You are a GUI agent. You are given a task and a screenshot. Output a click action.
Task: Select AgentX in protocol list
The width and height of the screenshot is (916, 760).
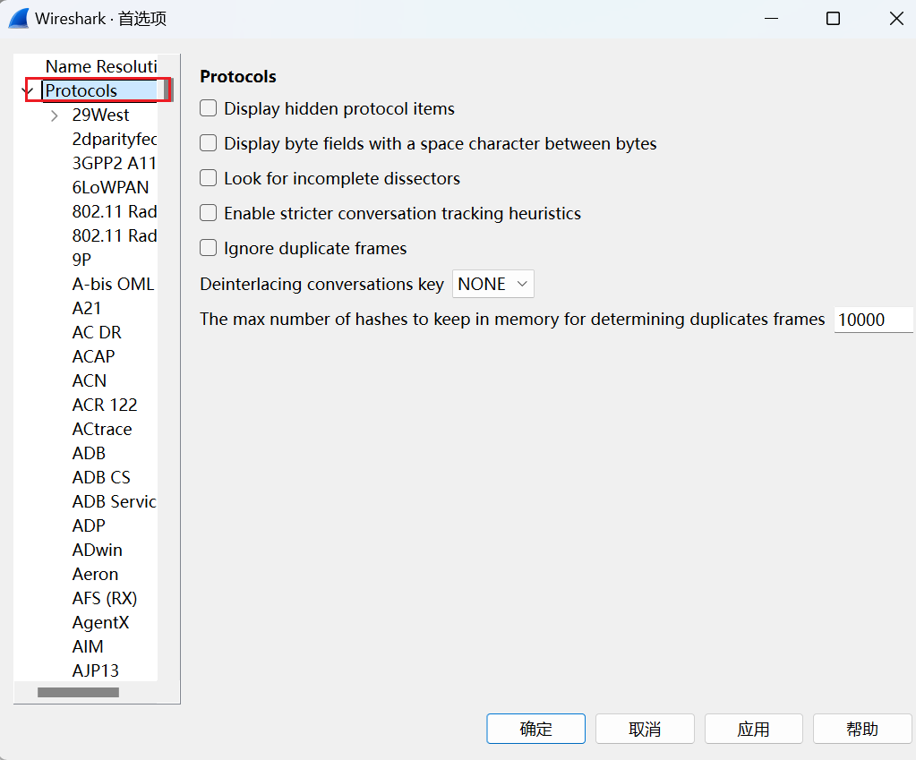coord(100,622)
